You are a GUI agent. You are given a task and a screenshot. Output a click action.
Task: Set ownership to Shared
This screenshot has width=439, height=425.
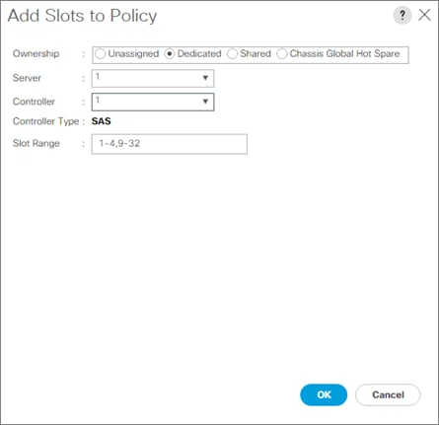click(x=232, y=54)
